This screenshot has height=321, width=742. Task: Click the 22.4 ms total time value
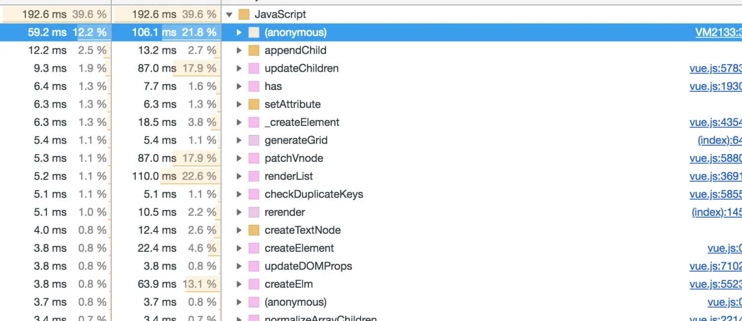point(157,248)
